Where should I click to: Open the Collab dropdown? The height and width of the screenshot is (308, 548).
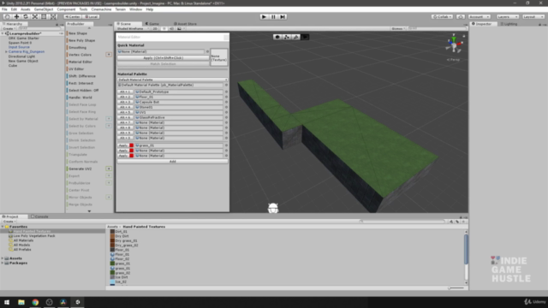point(442,17)
